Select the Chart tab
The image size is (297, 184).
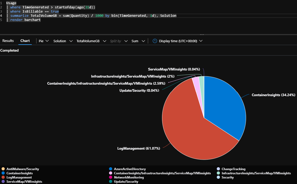click(25, 41)
